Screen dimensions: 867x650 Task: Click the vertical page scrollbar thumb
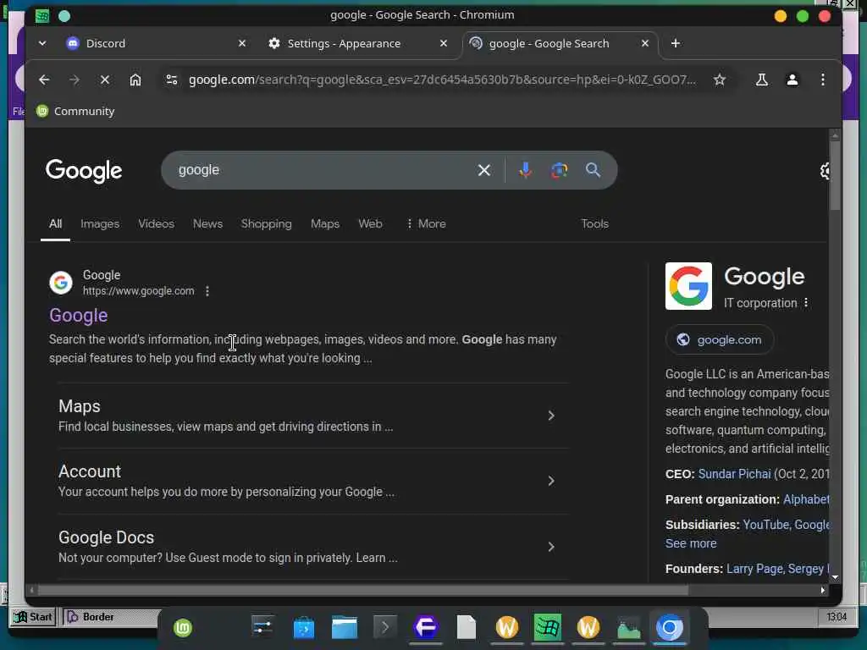[x=834, y=175]
